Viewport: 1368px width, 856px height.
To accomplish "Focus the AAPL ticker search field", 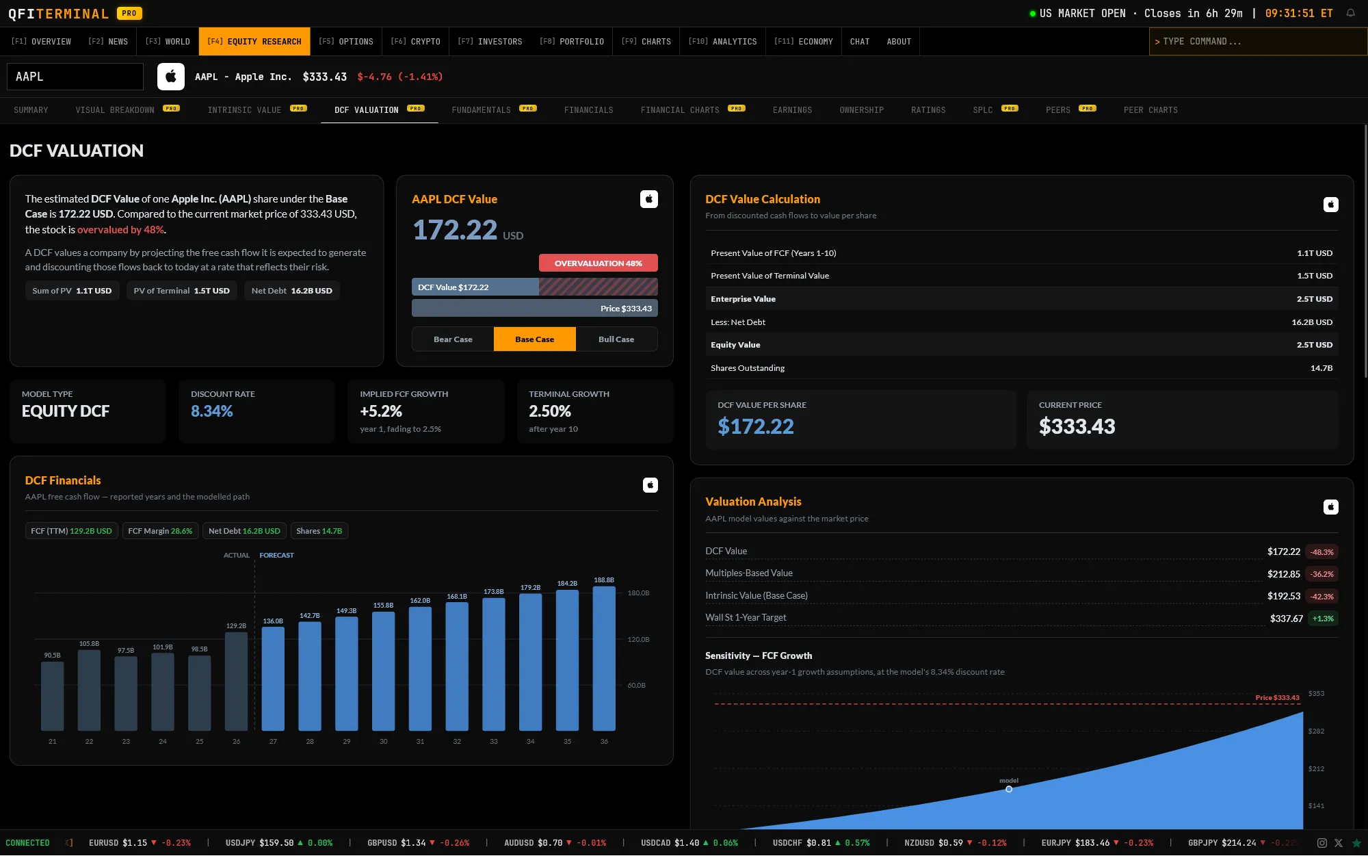I will [75, 77].
